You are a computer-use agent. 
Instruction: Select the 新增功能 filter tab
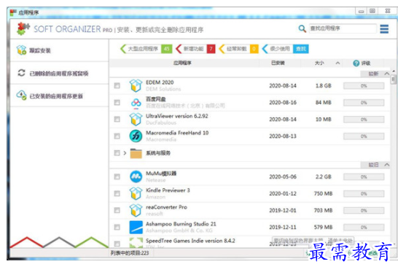[195, 49]
